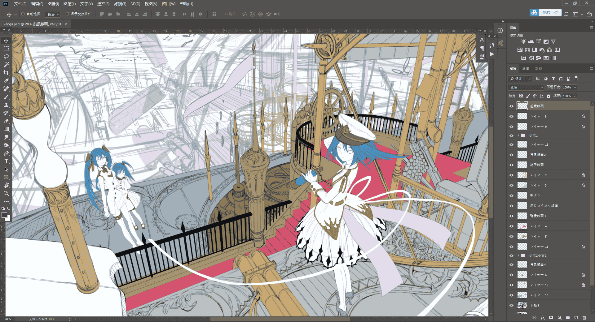Expand the 少女1 layer group
The width and height of the screenshot is (595, 322).
tap(518, 135)
